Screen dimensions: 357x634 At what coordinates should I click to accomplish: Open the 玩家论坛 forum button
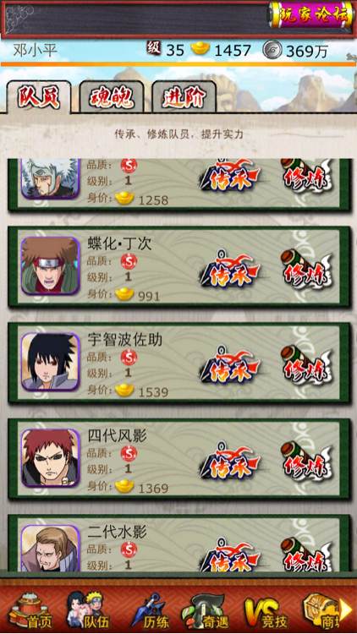pos(310,14)
